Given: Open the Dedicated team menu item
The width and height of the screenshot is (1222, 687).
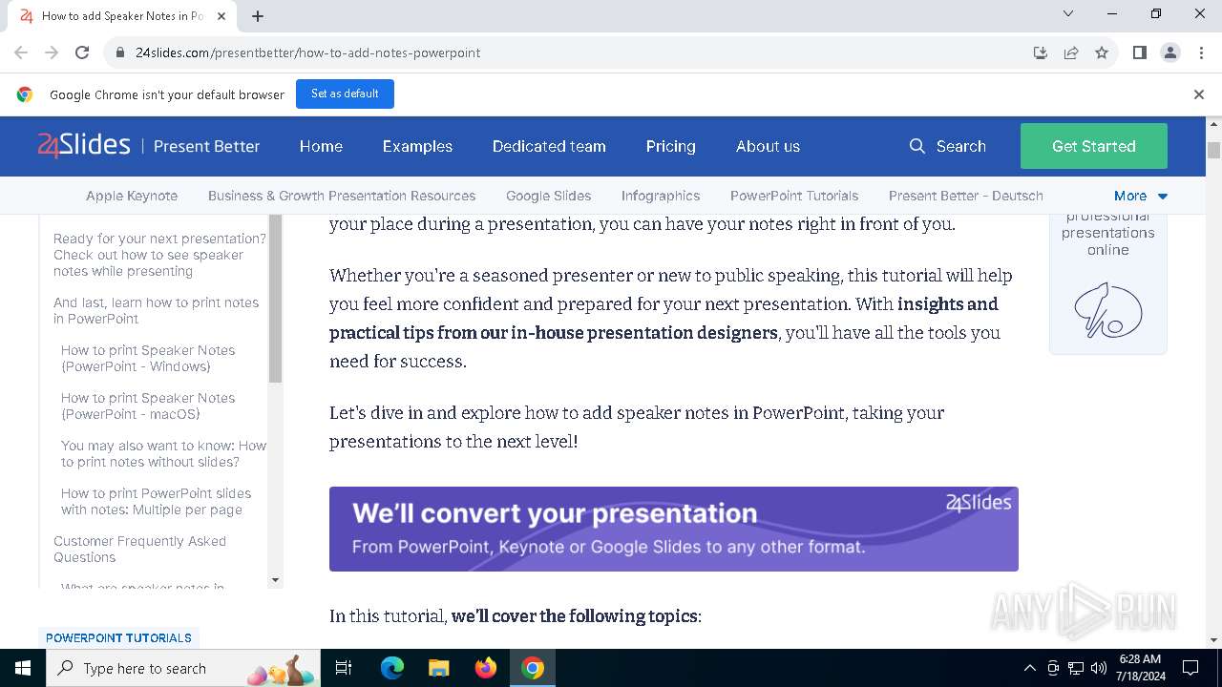Looking at the screenshot, I should 549,146.
